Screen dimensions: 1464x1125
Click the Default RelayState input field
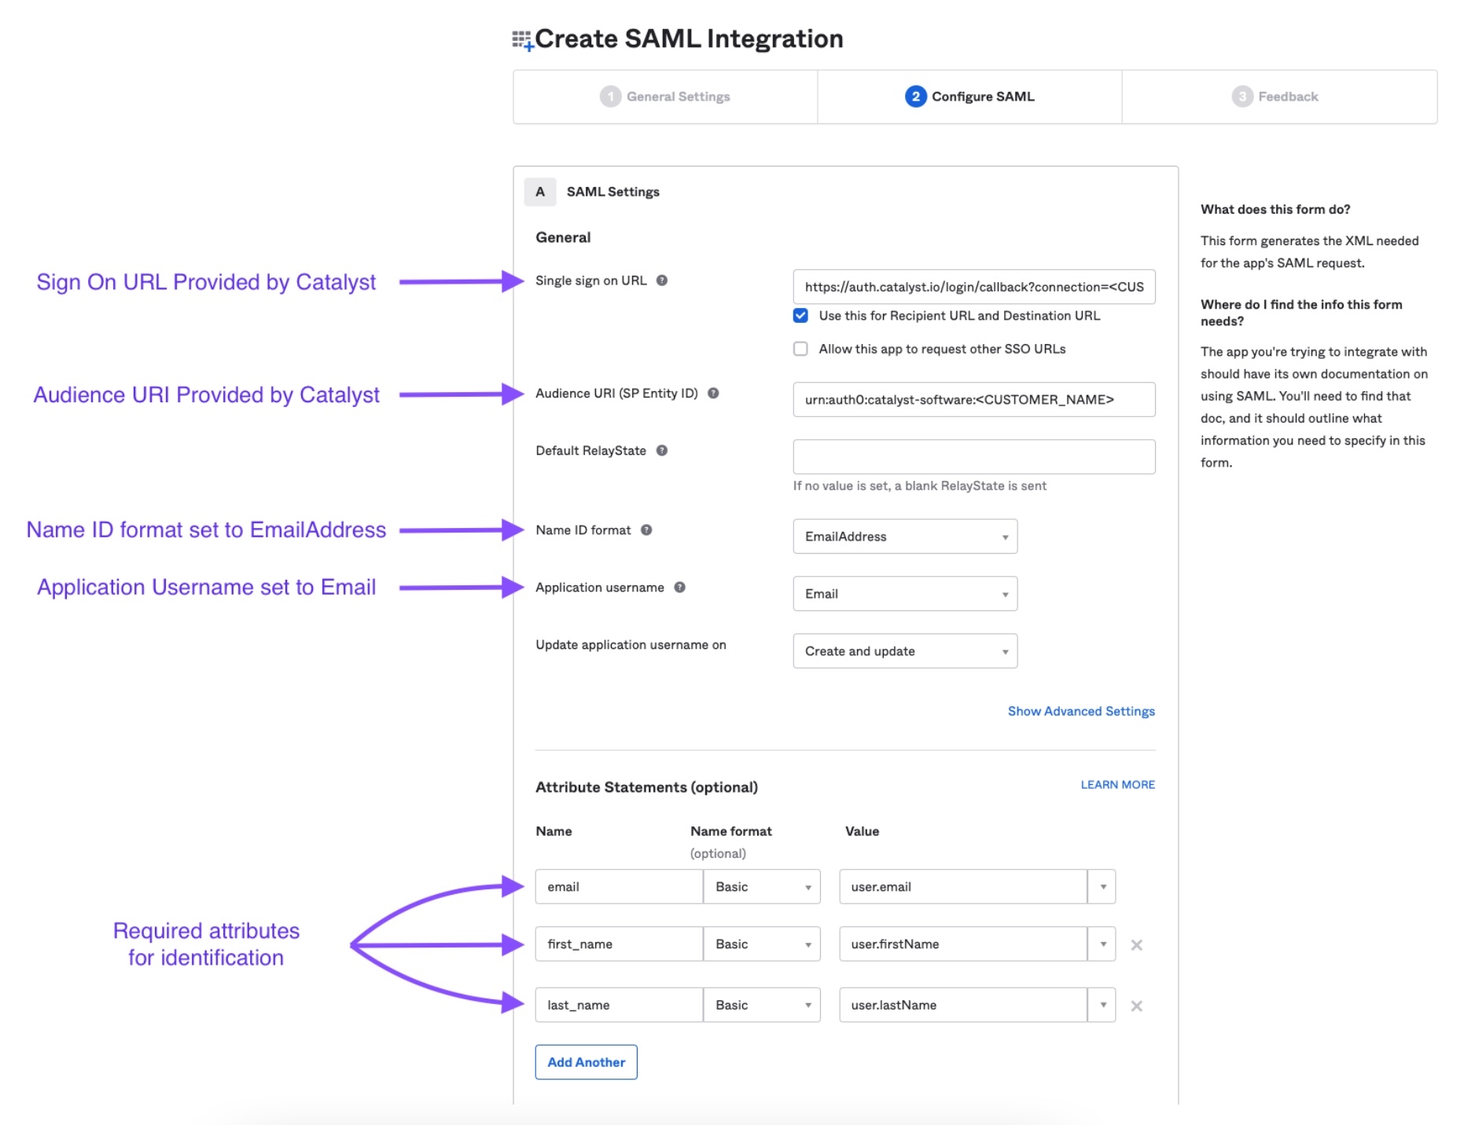[973, 456]
